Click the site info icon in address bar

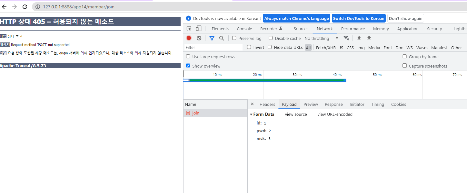(38, 7)
